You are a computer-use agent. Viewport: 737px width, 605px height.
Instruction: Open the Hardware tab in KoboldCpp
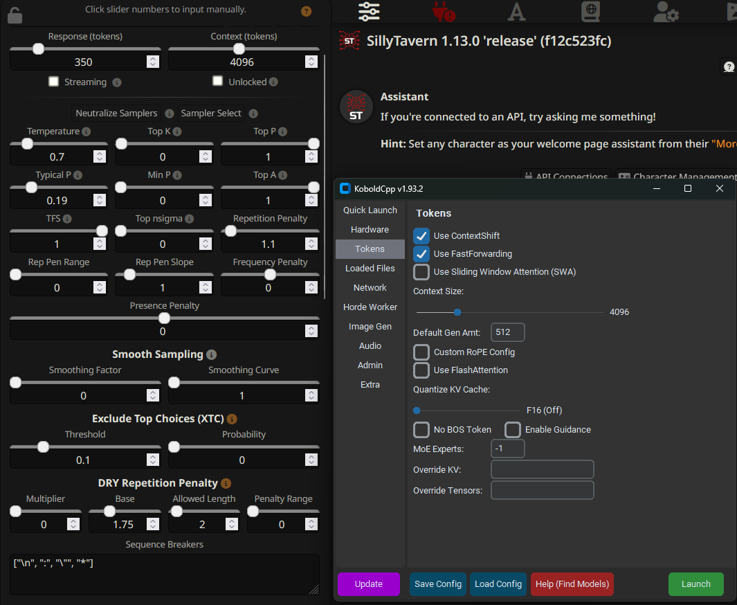pos(370,229)
